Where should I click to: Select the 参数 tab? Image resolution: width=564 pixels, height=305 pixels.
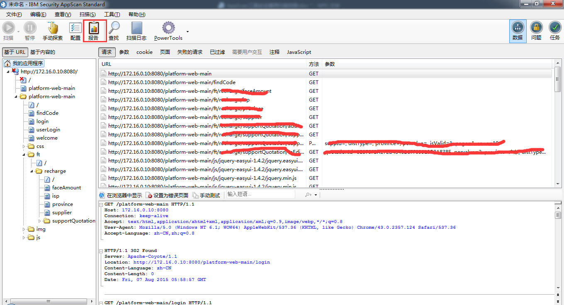124,52
